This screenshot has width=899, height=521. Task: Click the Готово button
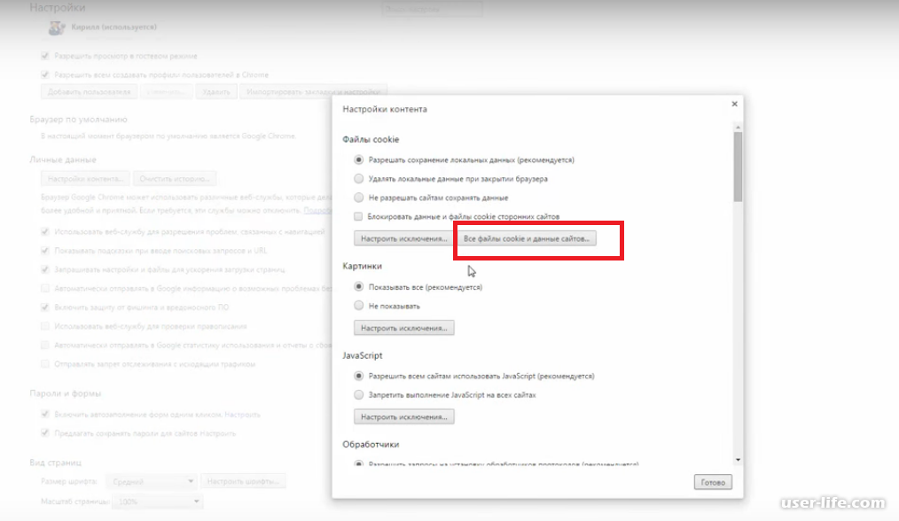point(713,482)
